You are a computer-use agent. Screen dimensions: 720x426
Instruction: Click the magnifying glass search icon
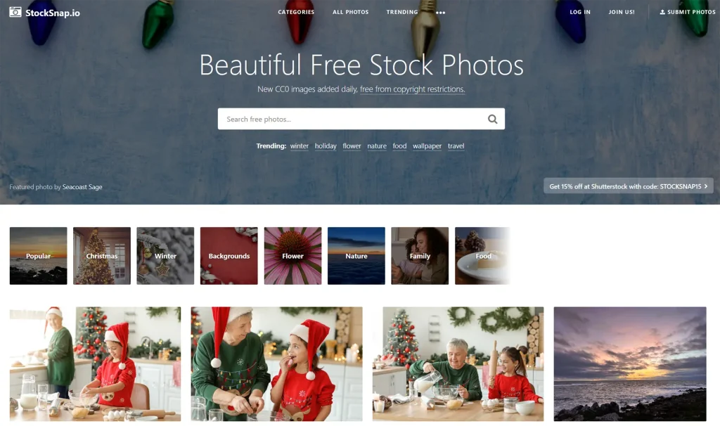492,120
